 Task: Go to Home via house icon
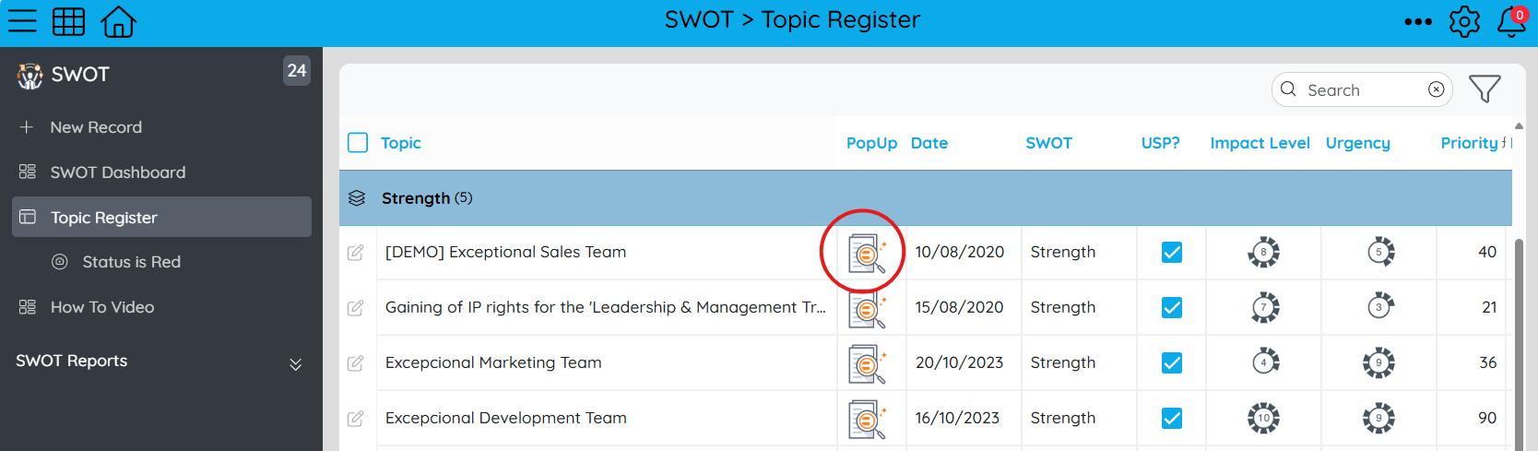pos(118,21)
